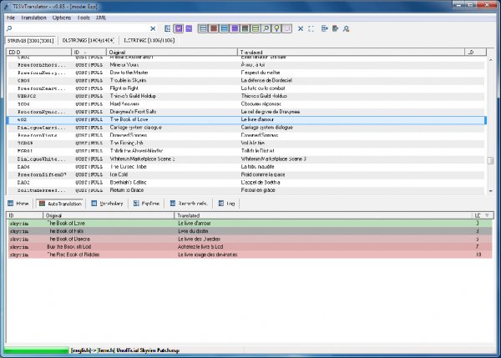This screenshot has height=358, width=501.
Task: Switch to the STRINGS [3301/3301] tab
Action: click(x=31, y=41)
